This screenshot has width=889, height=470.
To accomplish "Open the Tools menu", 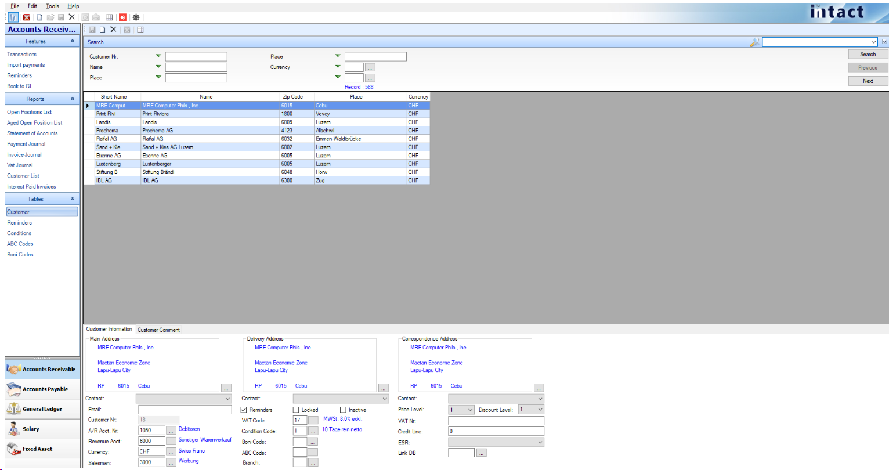I will [x=52, y=6].
